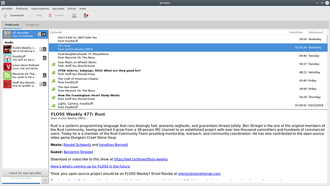Click the All episodes feed icon

point(7,34)
